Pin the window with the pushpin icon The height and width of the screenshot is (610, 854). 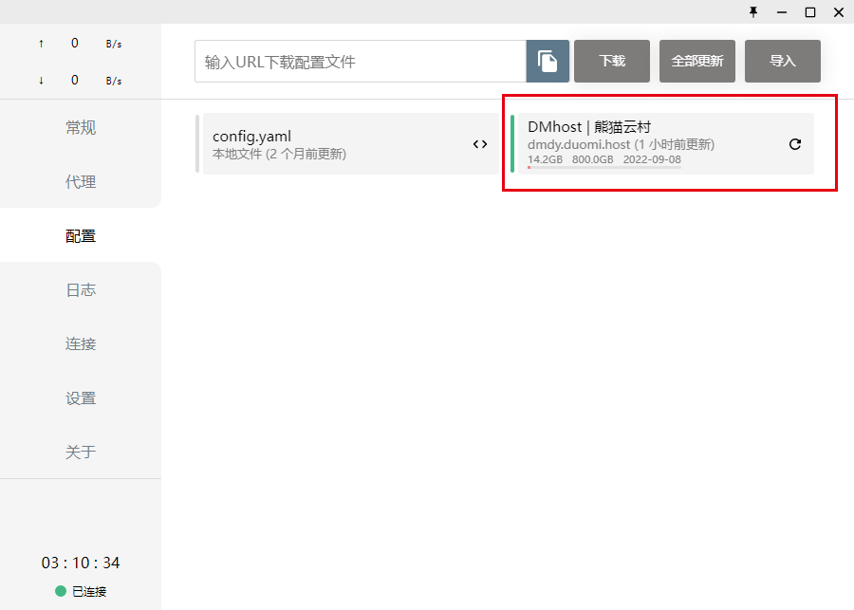point(753,11)
